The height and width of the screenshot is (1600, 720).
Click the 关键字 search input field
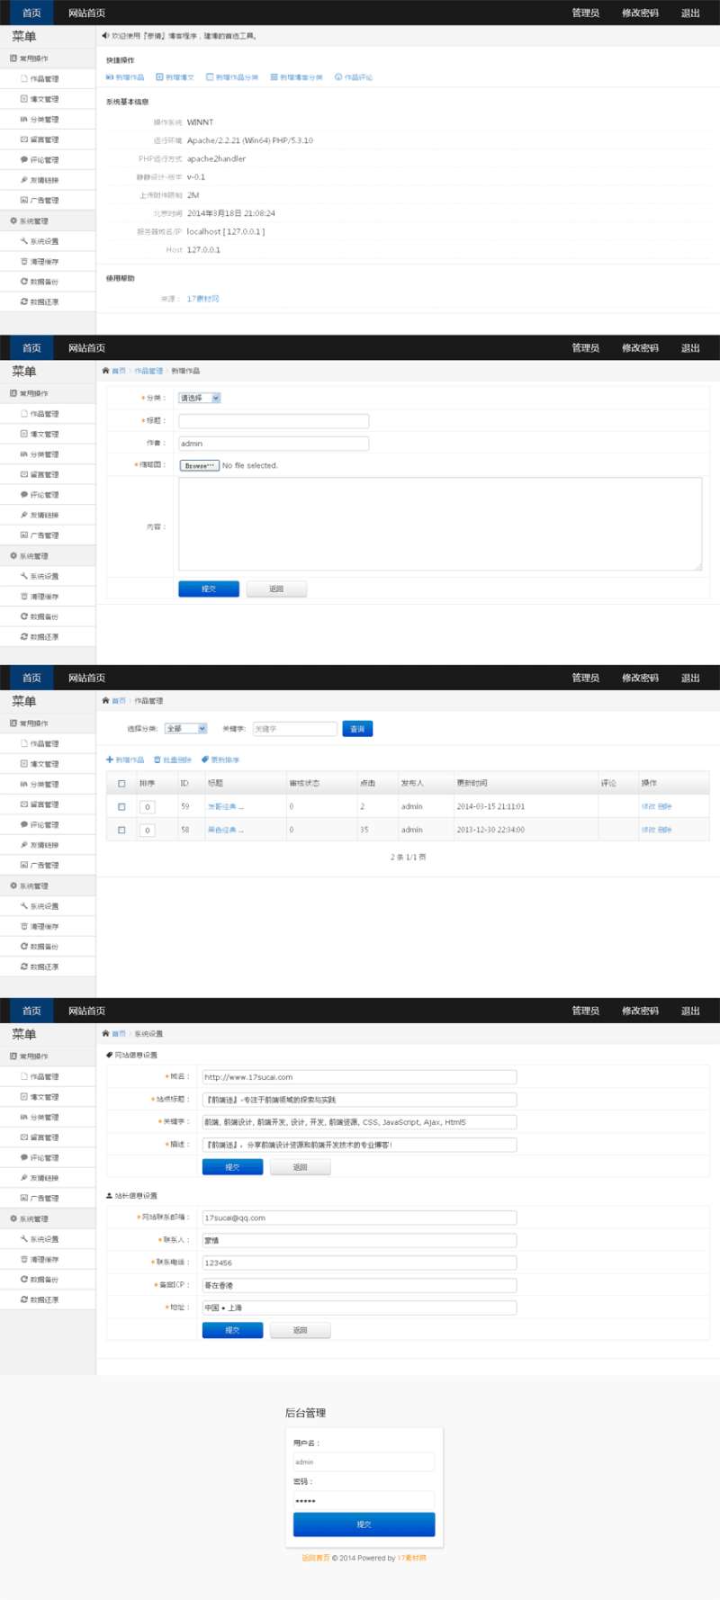click(x=294, y=729)
